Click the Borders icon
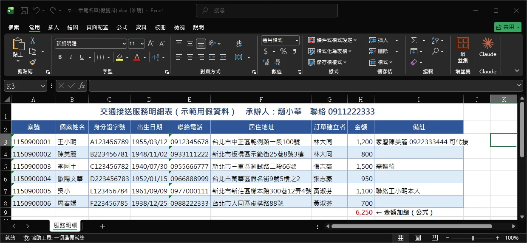Image resolution: width=527 pixels, height=243 pixels. pos(100,57)
